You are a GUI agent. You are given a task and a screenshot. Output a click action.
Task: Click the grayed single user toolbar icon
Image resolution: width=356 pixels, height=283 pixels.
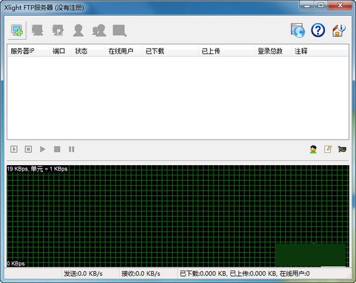pos(78,30)
